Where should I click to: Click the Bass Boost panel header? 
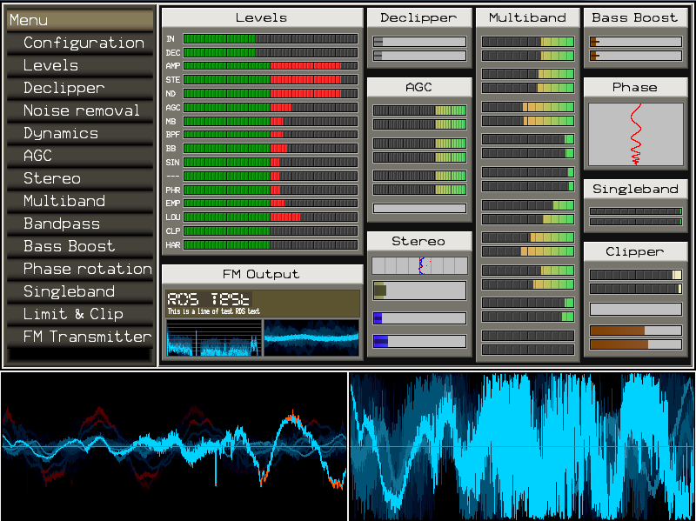tap(635, 17)
